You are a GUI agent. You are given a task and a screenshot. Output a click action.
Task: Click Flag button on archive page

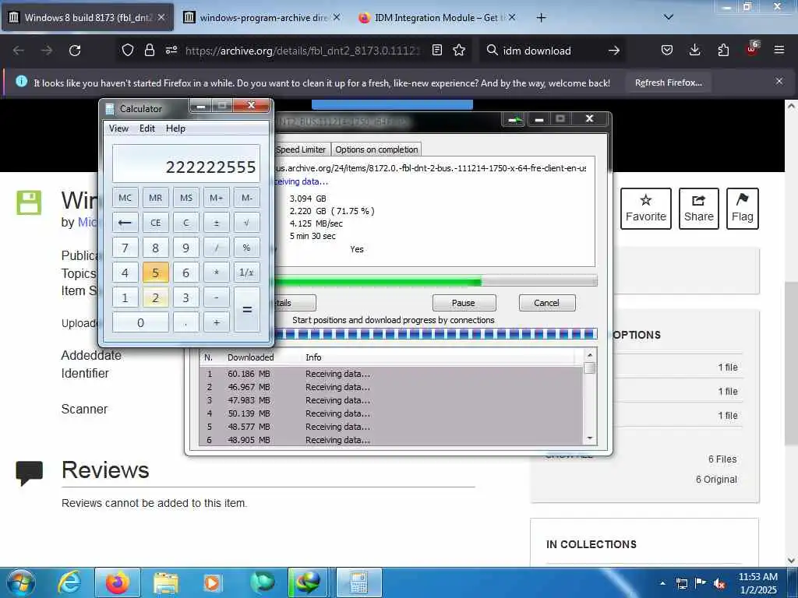[x=743, y=209]
